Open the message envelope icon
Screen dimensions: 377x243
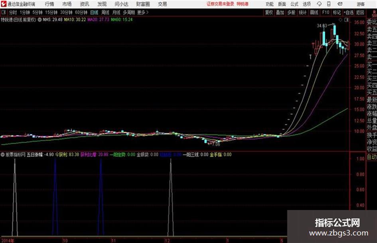click(340, 4)
